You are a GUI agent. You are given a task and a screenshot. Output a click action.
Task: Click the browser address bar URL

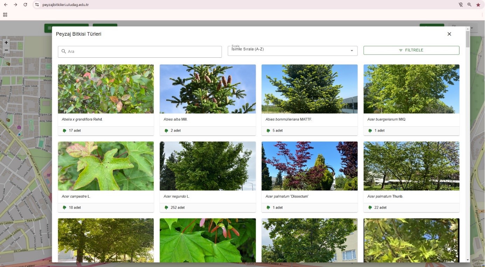[65, 5]
